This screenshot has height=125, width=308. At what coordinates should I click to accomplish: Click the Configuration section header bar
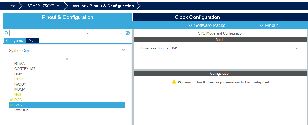pyautogui.click(x=221, y=74)
